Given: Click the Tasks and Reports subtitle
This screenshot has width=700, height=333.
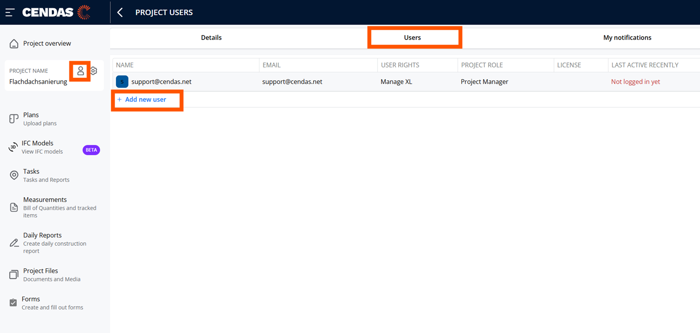Looking at the screenshot, I should coord(46,180).
